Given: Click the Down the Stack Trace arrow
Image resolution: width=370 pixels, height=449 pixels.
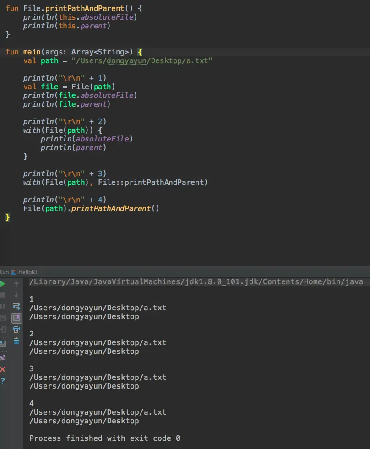Looking at the screenshot, I should pyautogui.click(x=16, y=295).
